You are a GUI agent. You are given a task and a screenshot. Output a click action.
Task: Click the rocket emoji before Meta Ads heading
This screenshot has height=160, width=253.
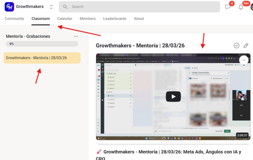pos(99,152)
